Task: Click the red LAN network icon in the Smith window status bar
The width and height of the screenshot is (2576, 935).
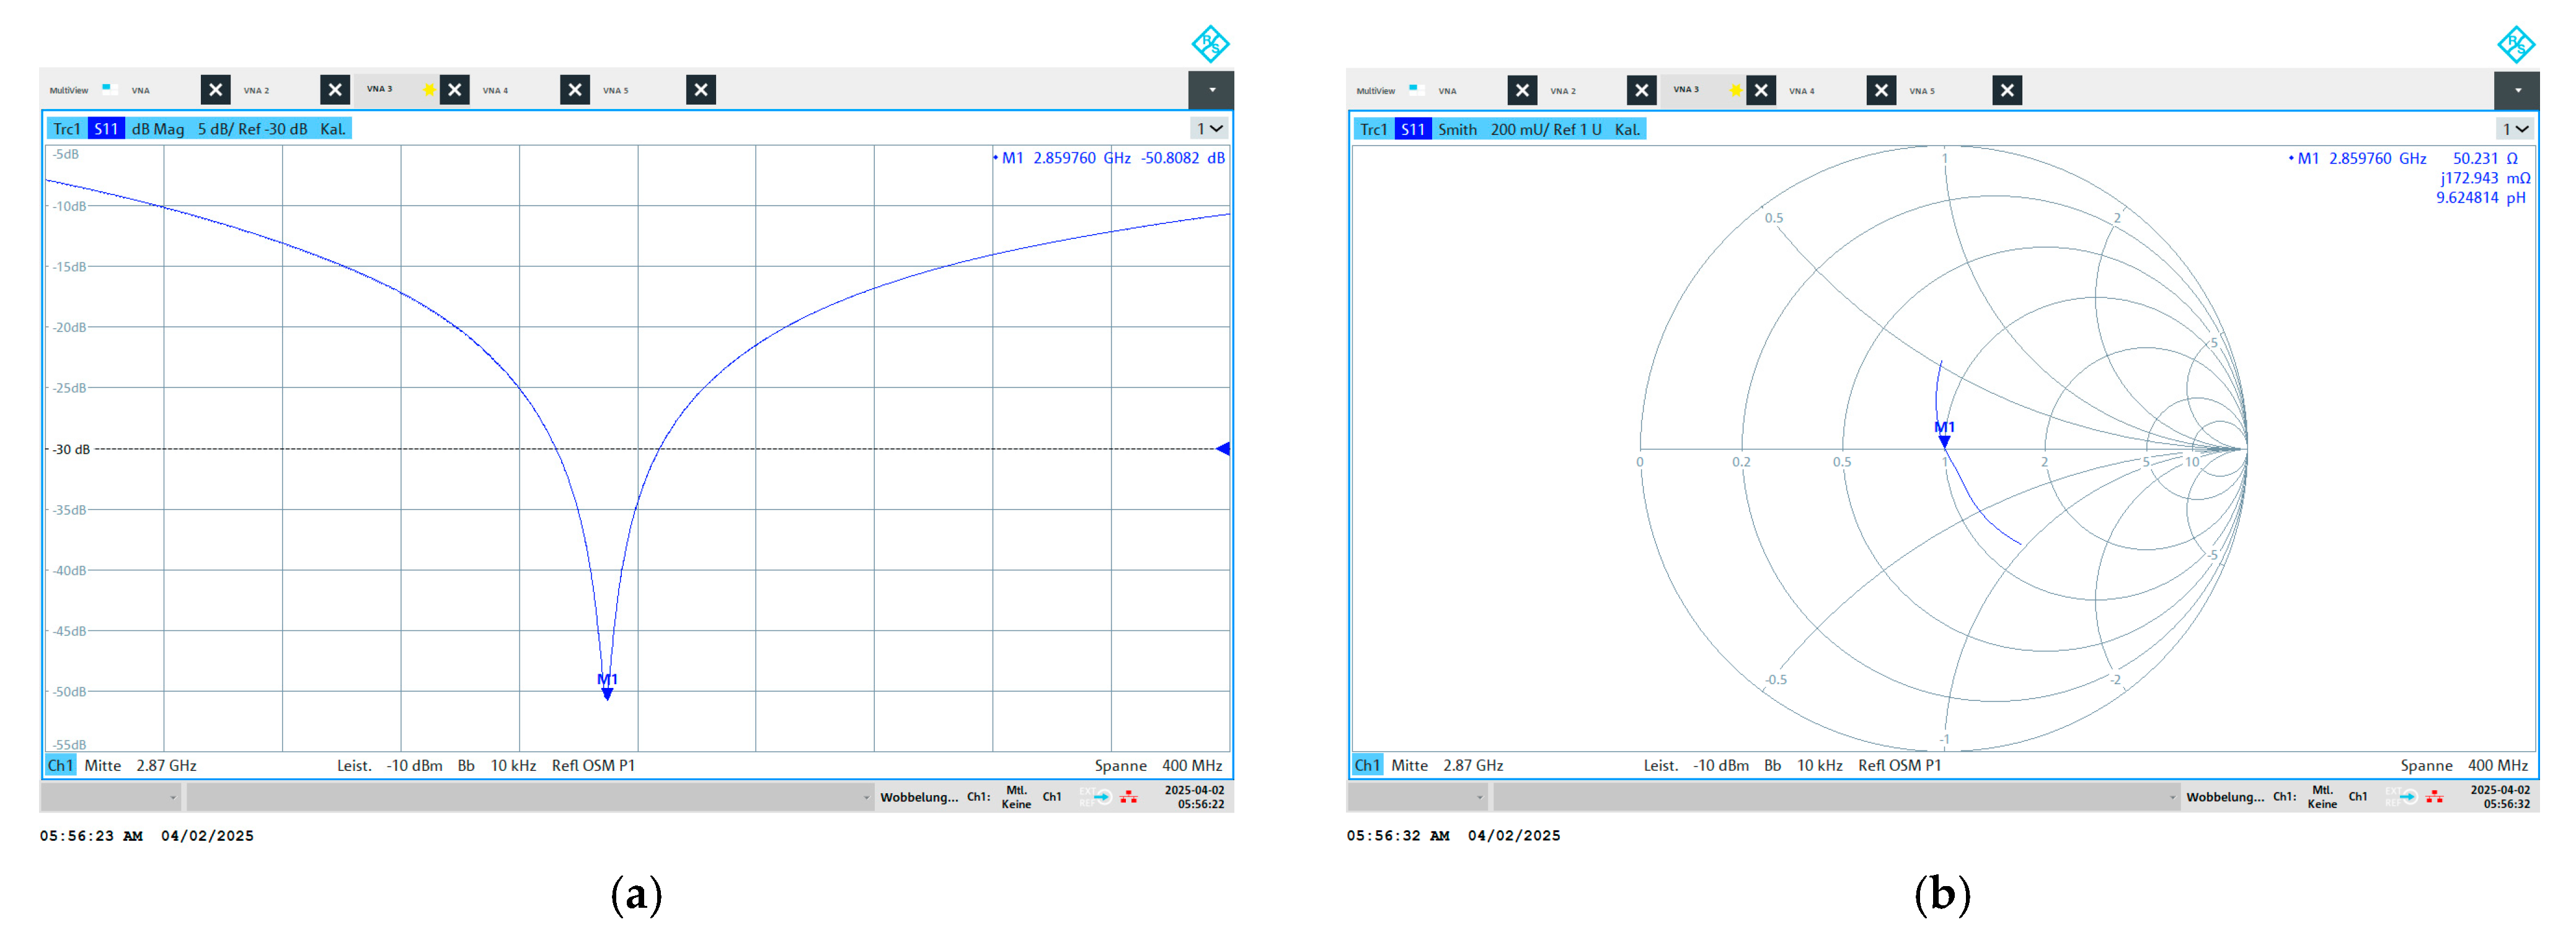Action: tap(2434, 796)
